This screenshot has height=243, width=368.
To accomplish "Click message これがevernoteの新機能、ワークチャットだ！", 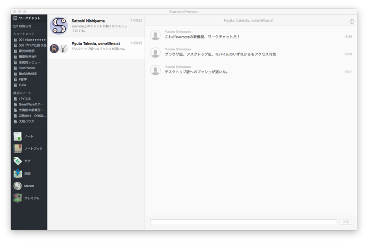I will coord(202,37).
